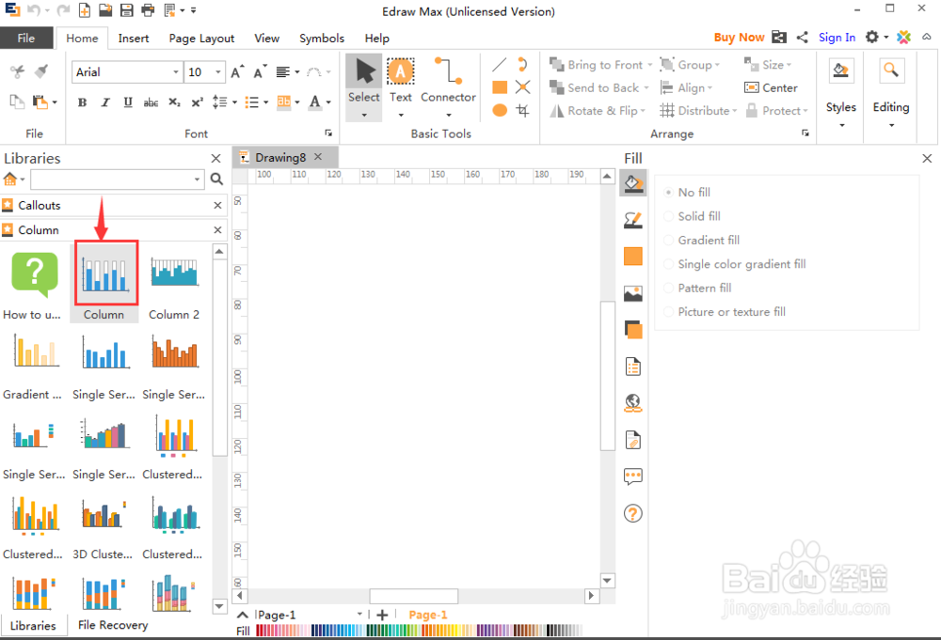Select Picture or texture fill option

(x=725, y=312)
